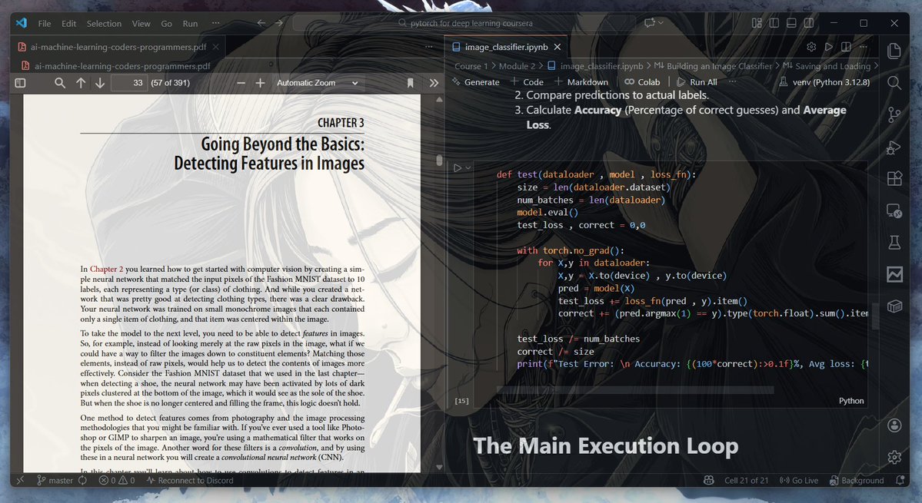Open the File menu
The width and height of the screenshot is (922, 503).
44,24
